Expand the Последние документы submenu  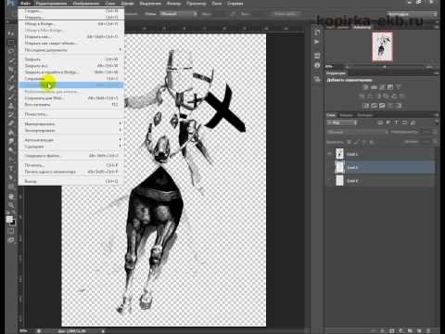coord(71,50)
